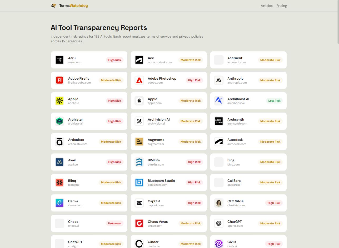Viewport: 339px width, 248px height.
Task: Click the anthropic.com domain text
Action: pos(237,82)
